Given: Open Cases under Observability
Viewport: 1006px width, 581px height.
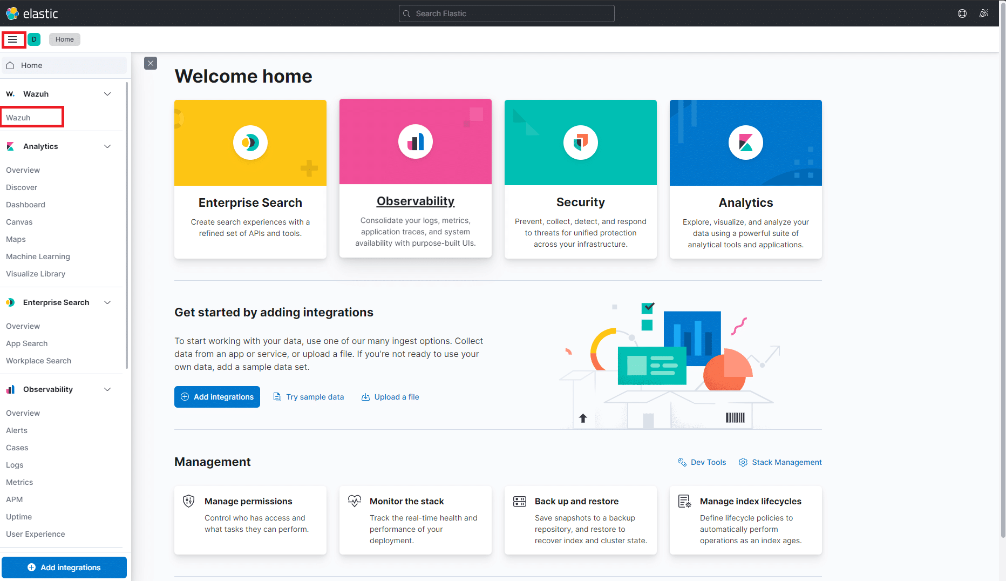Looking at the screenshot, I should (17, 448).
